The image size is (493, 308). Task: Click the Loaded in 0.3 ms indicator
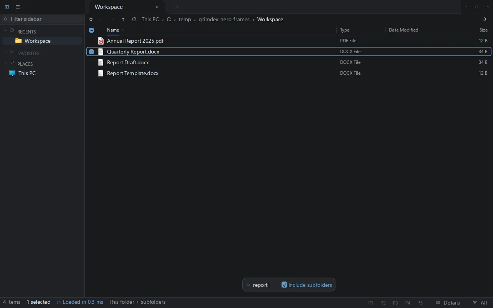(x=80, y=302)
